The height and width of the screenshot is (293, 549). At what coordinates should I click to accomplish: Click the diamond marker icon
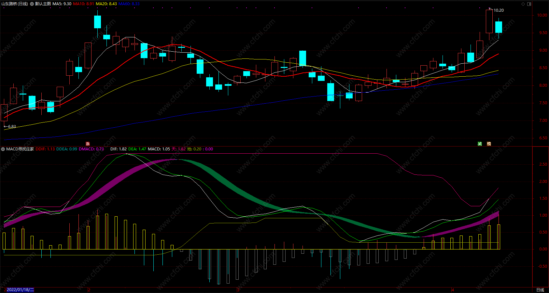click(523, 4)
